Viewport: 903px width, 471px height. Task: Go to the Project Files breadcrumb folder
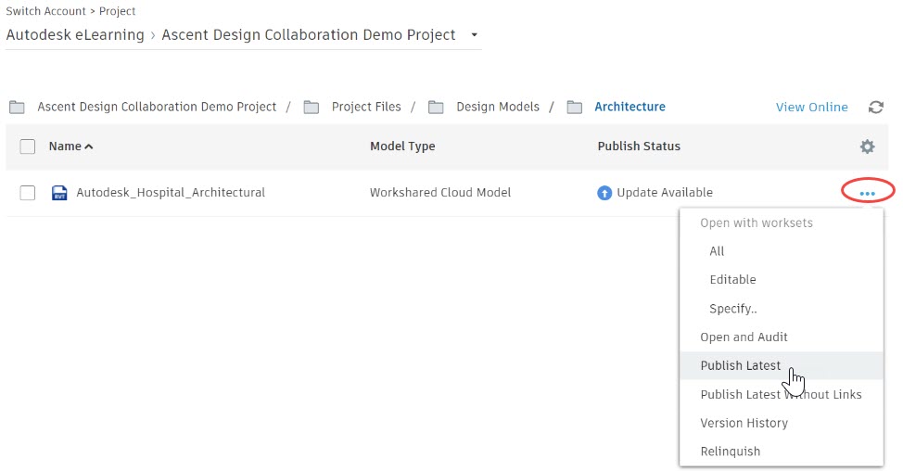[366, 108]
